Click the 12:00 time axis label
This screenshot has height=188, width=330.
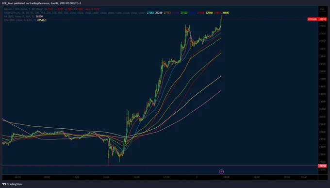[x=76, y=177]
